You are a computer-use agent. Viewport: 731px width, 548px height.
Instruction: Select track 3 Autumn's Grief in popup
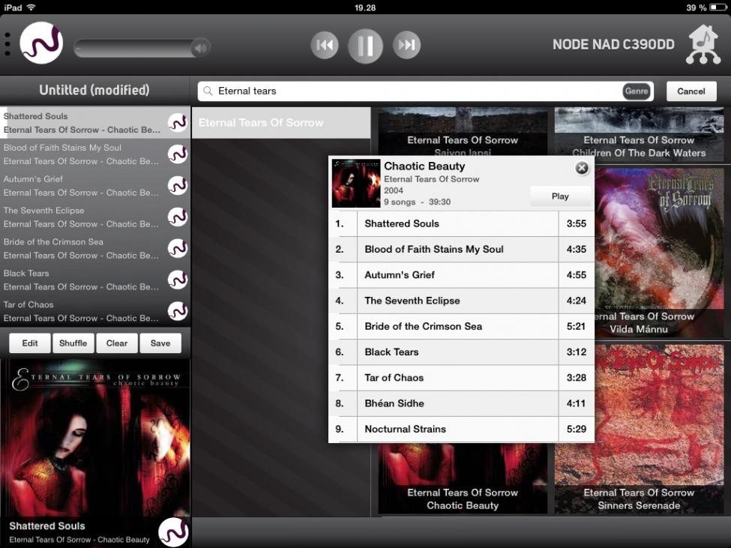[461, 275]
